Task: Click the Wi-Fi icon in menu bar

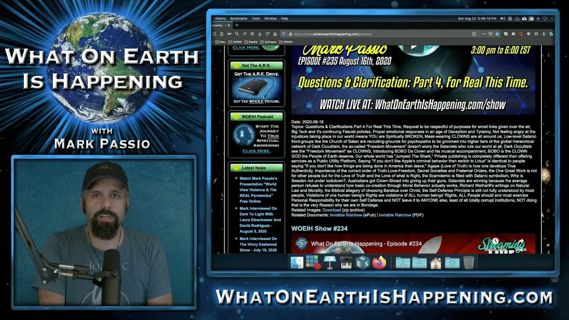Action: point(545,18)
